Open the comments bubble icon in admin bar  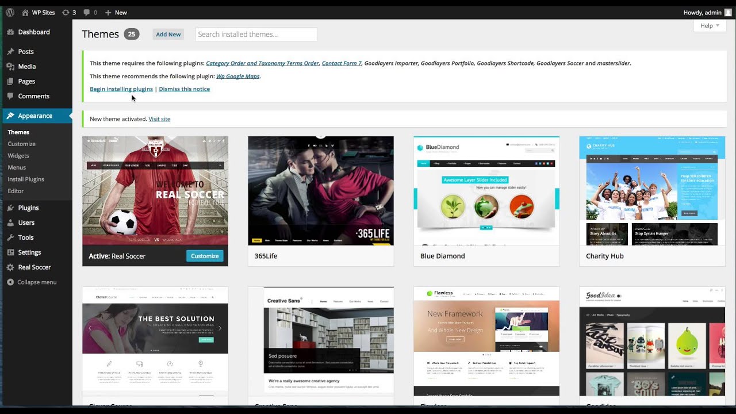(86, 12)
